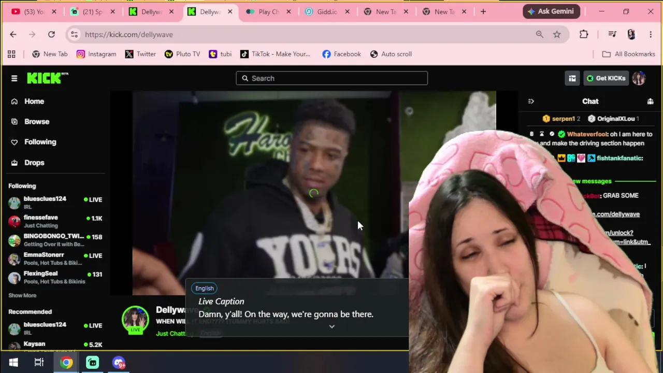
Task: Expand the following list with Show More
Action: [x=22, y=295]
